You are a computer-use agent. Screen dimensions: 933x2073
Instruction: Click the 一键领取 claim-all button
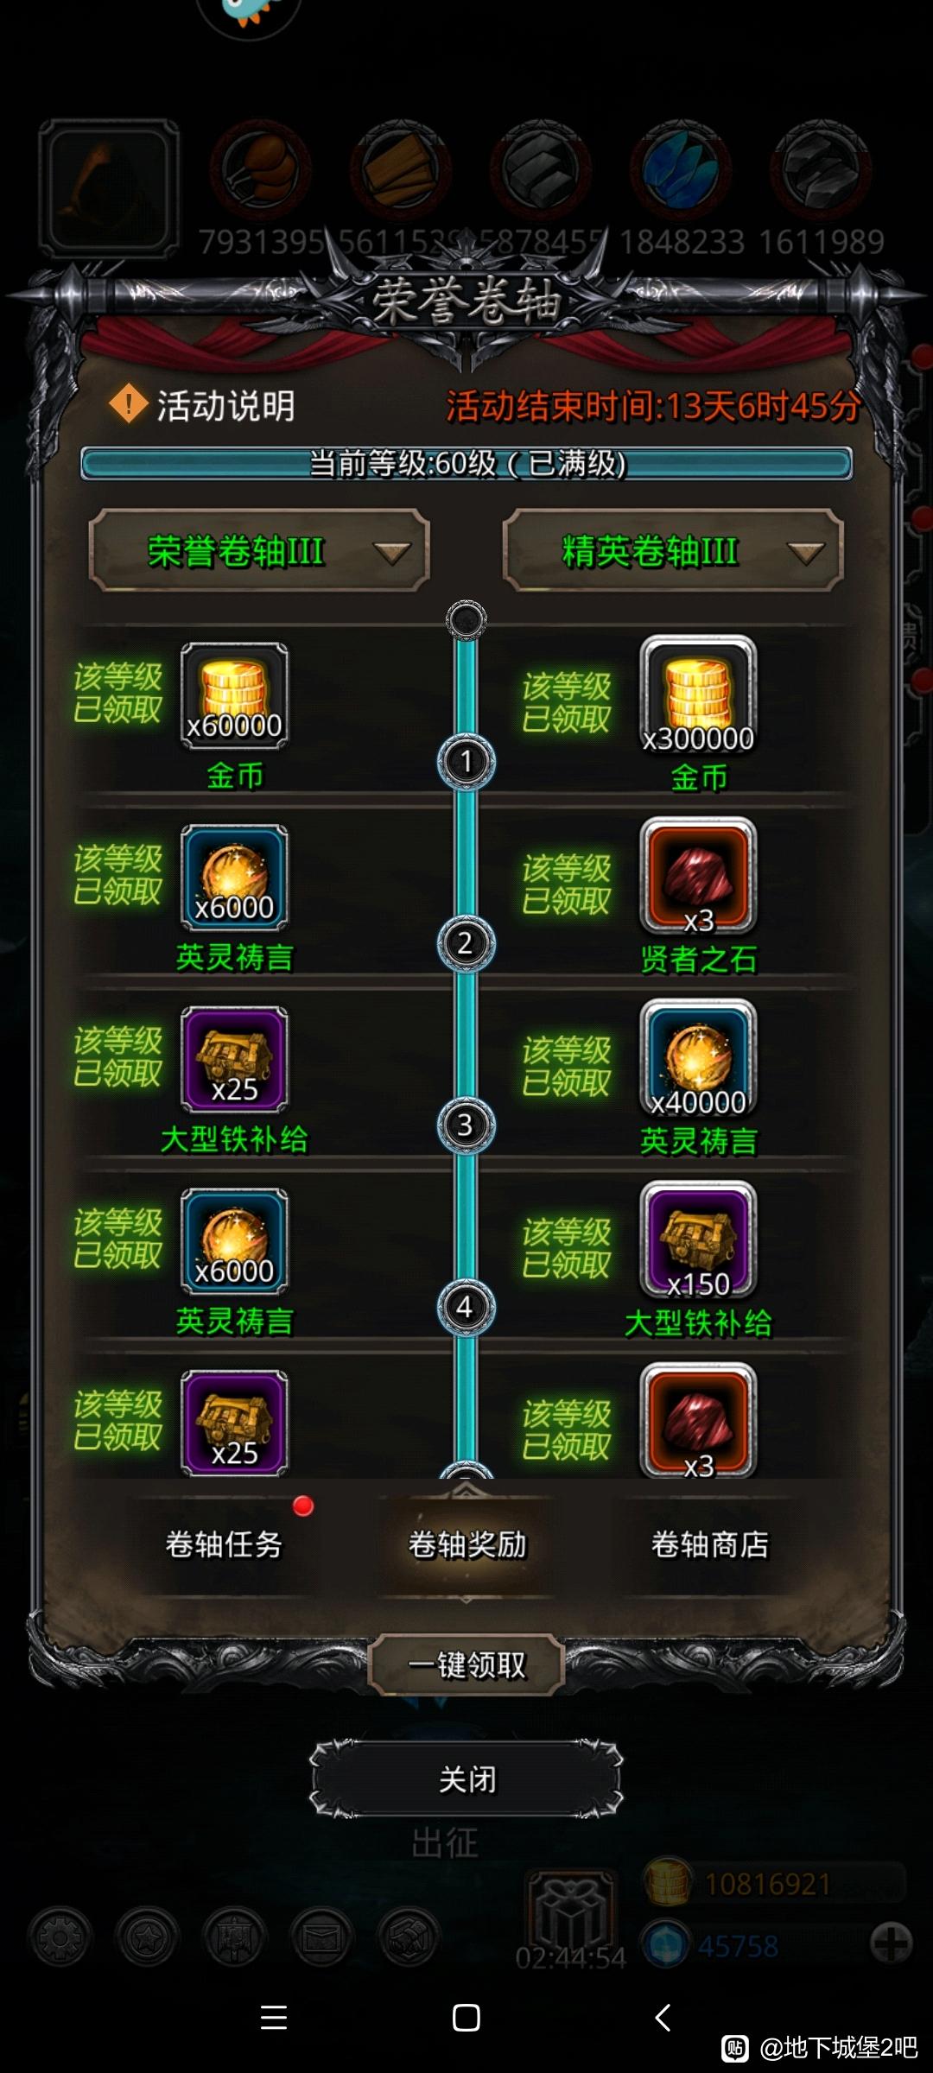pos(466,1664)
